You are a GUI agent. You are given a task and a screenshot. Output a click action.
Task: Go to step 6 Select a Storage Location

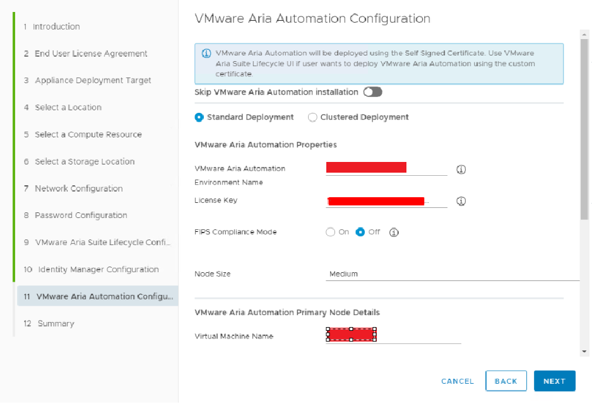pos(79,161)
